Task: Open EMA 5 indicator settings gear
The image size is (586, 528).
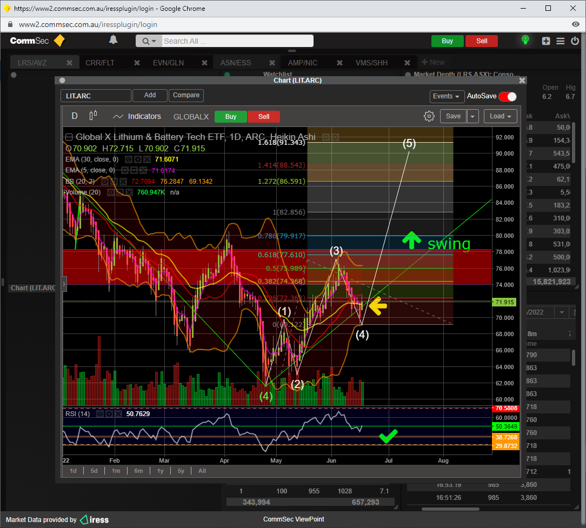Action: (134, 170)
